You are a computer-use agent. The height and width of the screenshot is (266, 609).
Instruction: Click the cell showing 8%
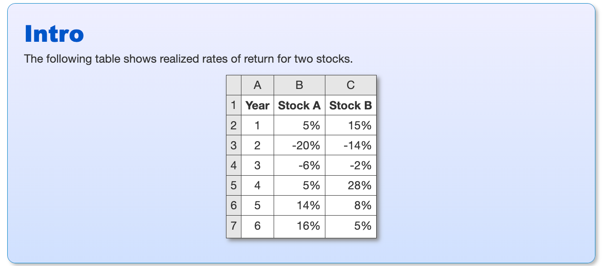[x=351, y=205]
